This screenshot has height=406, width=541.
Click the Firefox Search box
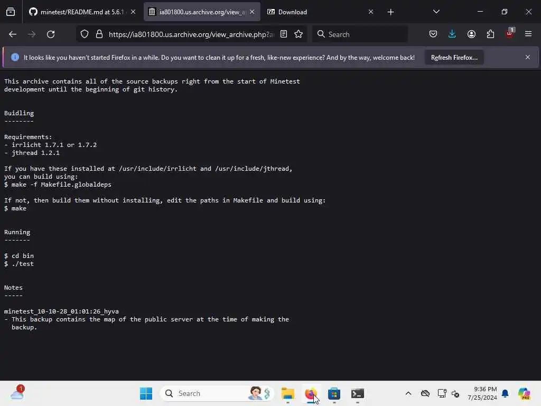[360, 34]
